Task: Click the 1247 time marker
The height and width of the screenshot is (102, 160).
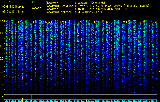Action: click(x=109, y=22)
